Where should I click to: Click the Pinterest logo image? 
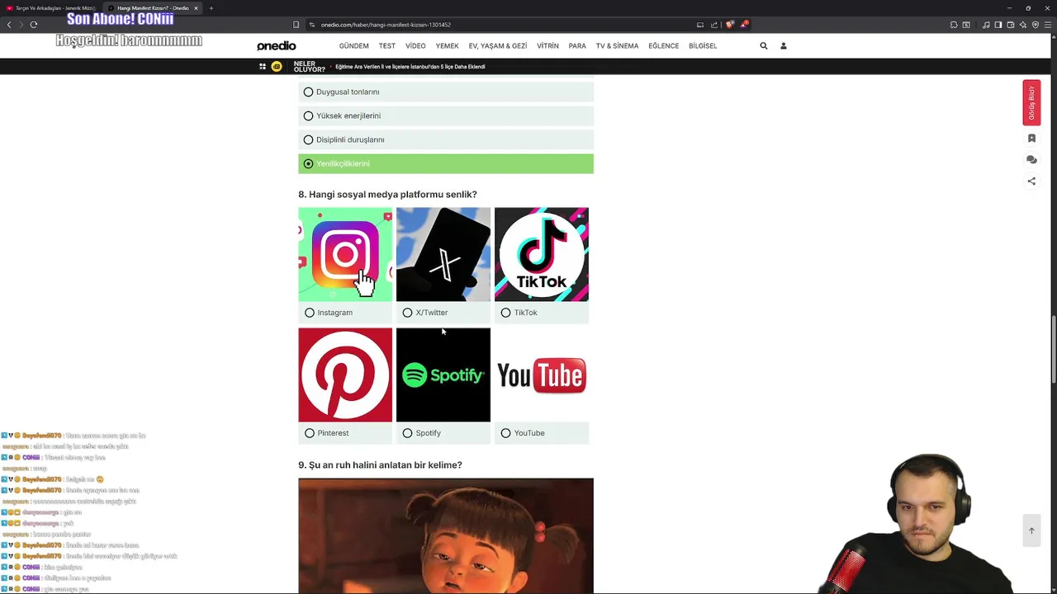coord(345,375)
